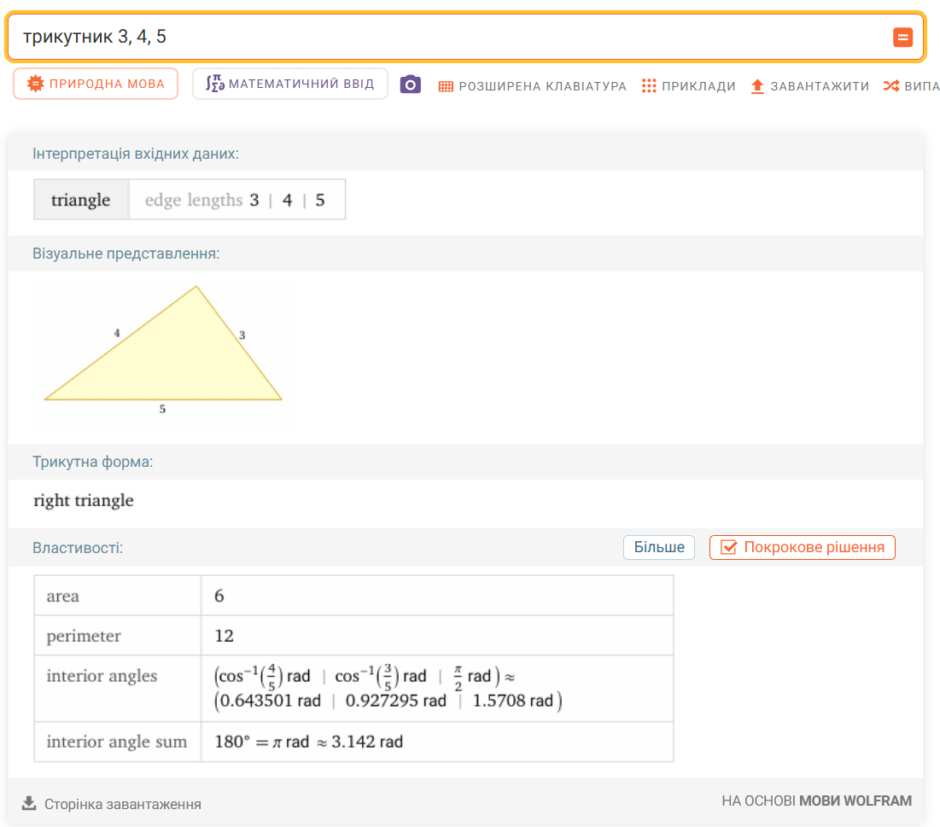Open the Розширена клавіатура extended keyboard
Viewport: 940px width, 827px height.
pos(532,86)
